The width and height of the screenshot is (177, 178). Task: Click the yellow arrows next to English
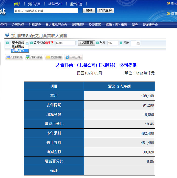(x=168, y=4)
